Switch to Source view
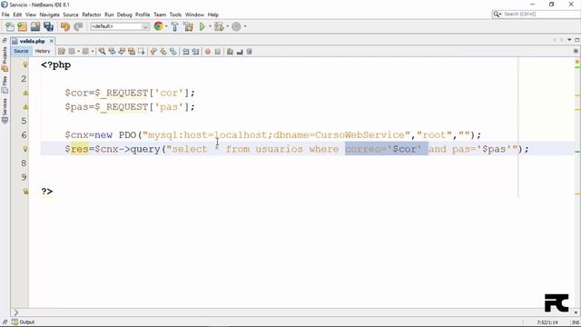The width and height of the screenshot is (581, 327). click(x=21, y=51)
